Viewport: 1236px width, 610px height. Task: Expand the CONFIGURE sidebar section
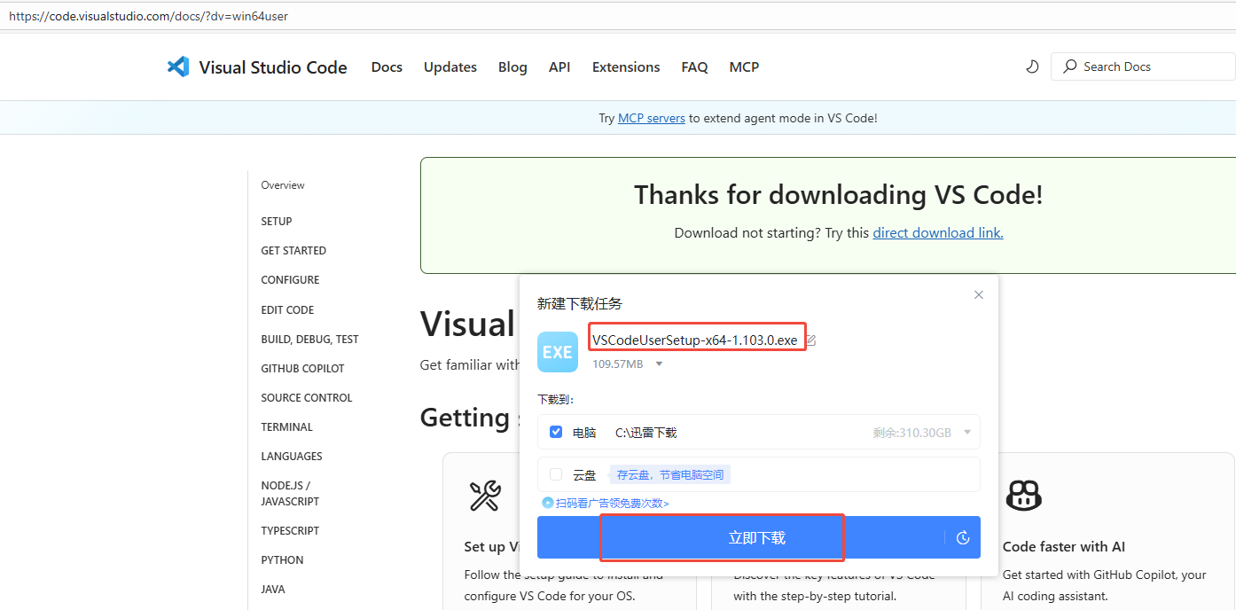290,279
